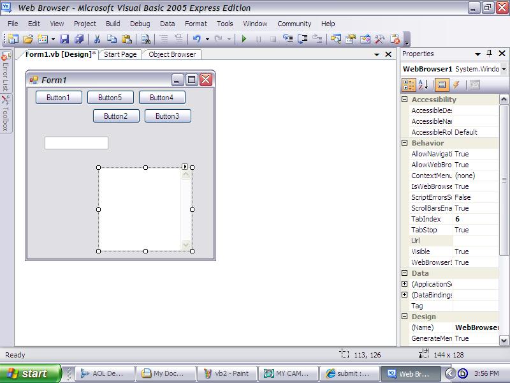Select Button2 on the form
This screenshot has width=510, height=383.
[x=116, y=116]
